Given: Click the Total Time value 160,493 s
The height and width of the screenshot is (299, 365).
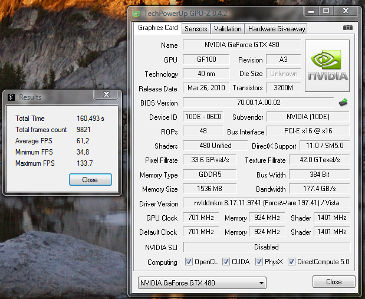Looking at the screenshot, I should [x=90, y=119].
